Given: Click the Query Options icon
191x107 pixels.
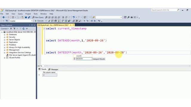Looking at the screenshot, I should point(56,21).
